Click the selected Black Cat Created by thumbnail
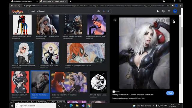Screen dimensions: 192x108 click(x=40, y=82)
